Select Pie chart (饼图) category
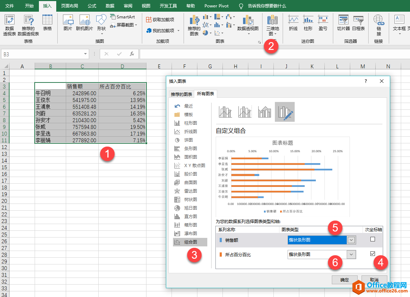Image resolution: width=410 pixels, height=297 pixels. [x=190, y=140]
